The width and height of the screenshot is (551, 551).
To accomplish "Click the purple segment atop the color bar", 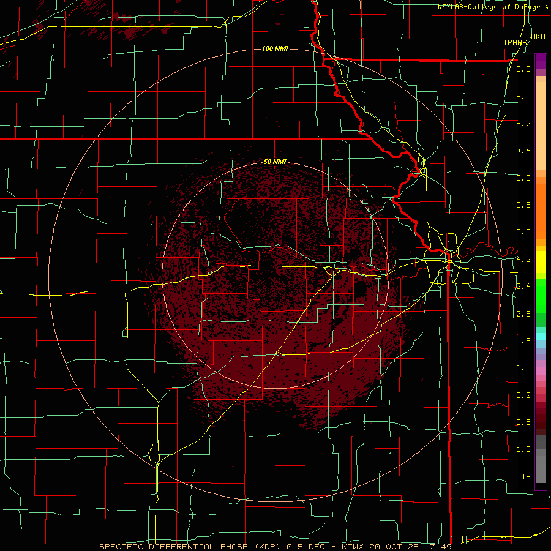I will [x=541, y=61].
